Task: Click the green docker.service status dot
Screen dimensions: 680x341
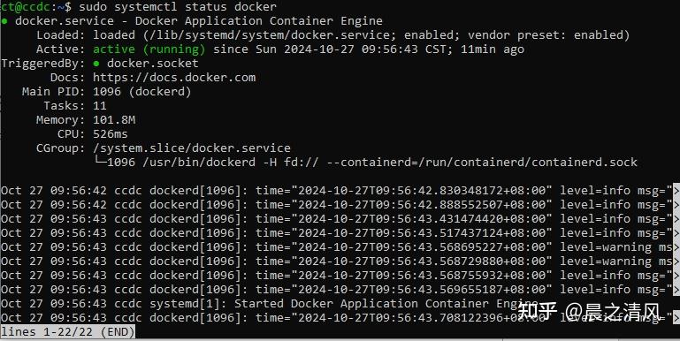Action: click(x=4, y=21)
